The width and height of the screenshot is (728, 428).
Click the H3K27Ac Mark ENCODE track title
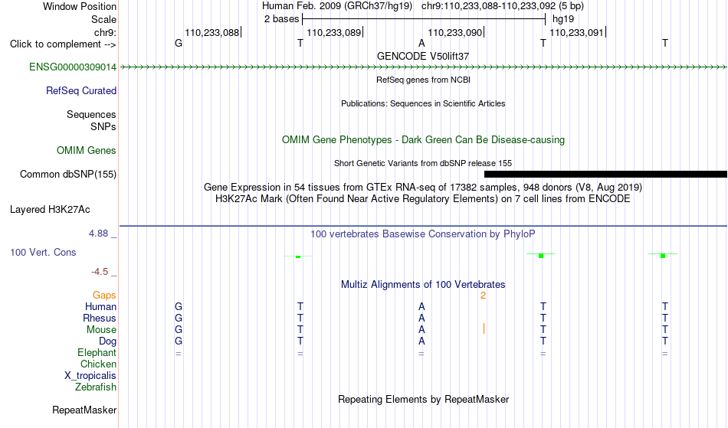(423, 199)
